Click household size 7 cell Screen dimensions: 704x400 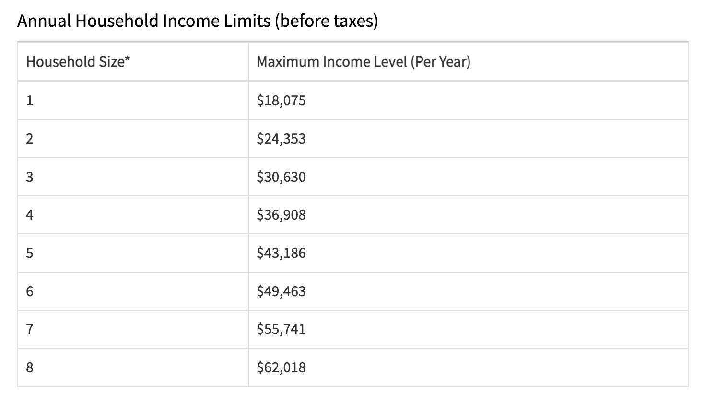pos(133,329)
